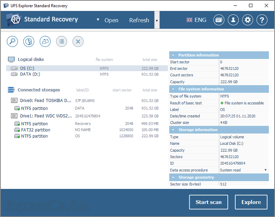Select the DATA (D:) logical disk
275x217 pixels.
click(87, 74)
